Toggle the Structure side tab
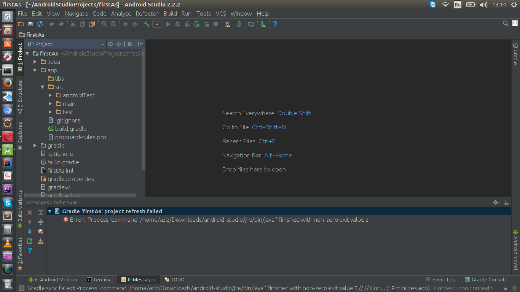Image resolution: width=520 pixels, height=292 pixels. click(20, 97)
